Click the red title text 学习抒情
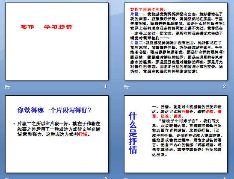The image size is (234, 179). [58, 27]
